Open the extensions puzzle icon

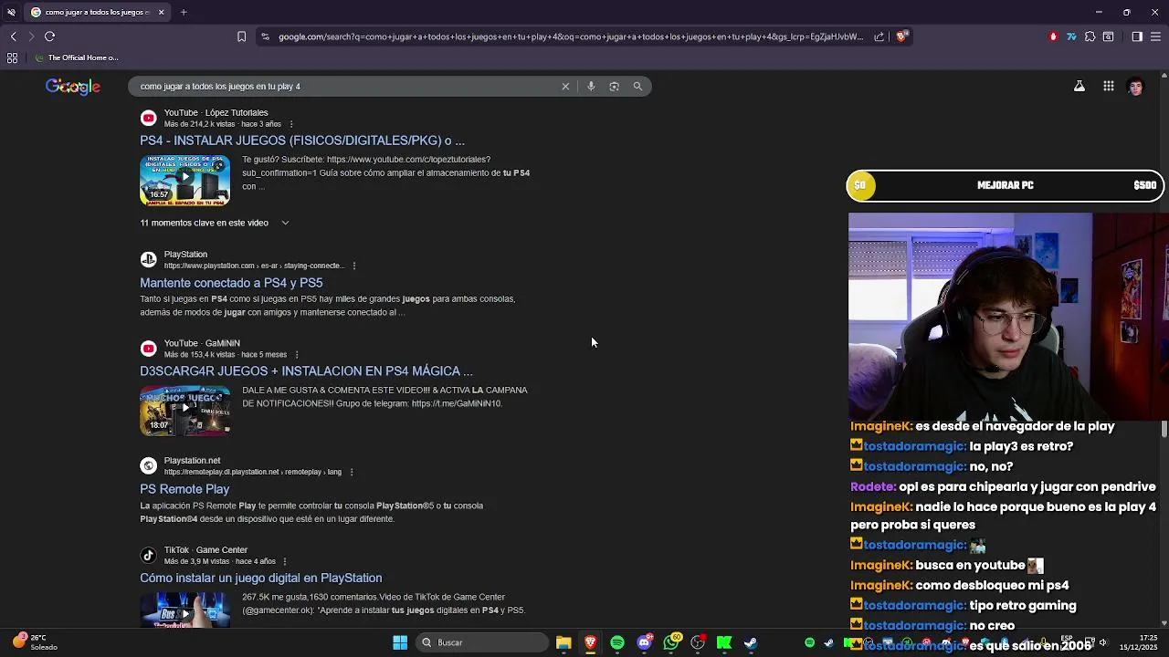pyautogui.click(x=1090, y=36)
